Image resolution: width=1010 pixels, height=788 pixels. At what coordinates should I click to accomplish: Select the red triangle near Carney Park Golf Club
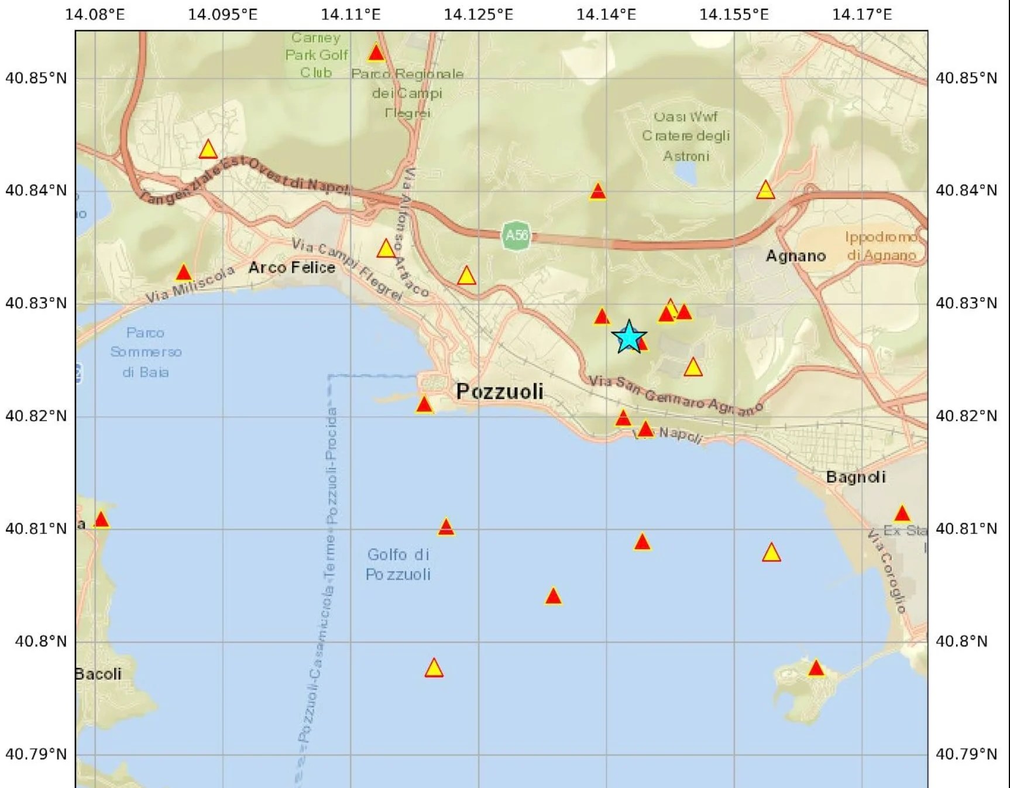(x=376, y=53)
